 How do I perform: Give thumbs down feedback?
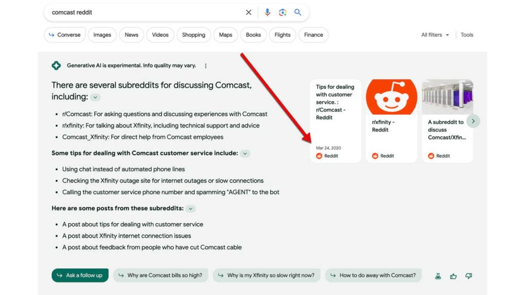coord(469,276)
